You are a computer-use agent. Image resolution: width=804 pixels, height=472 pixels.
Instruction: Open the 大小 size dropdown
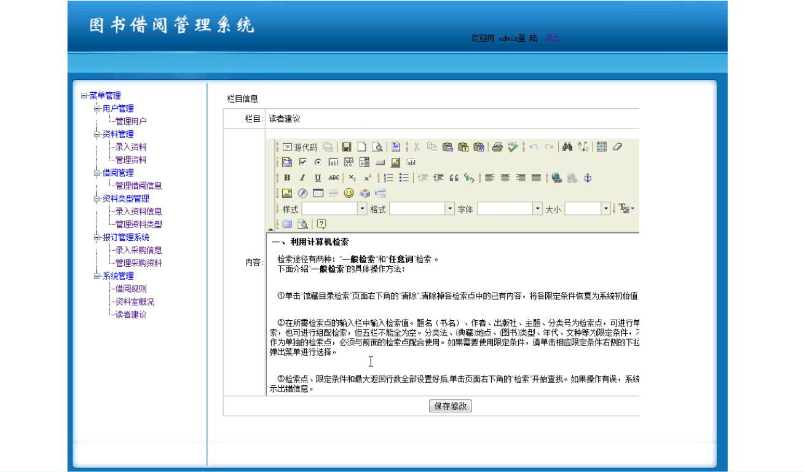pyautogui.click(x=588, y=209)
